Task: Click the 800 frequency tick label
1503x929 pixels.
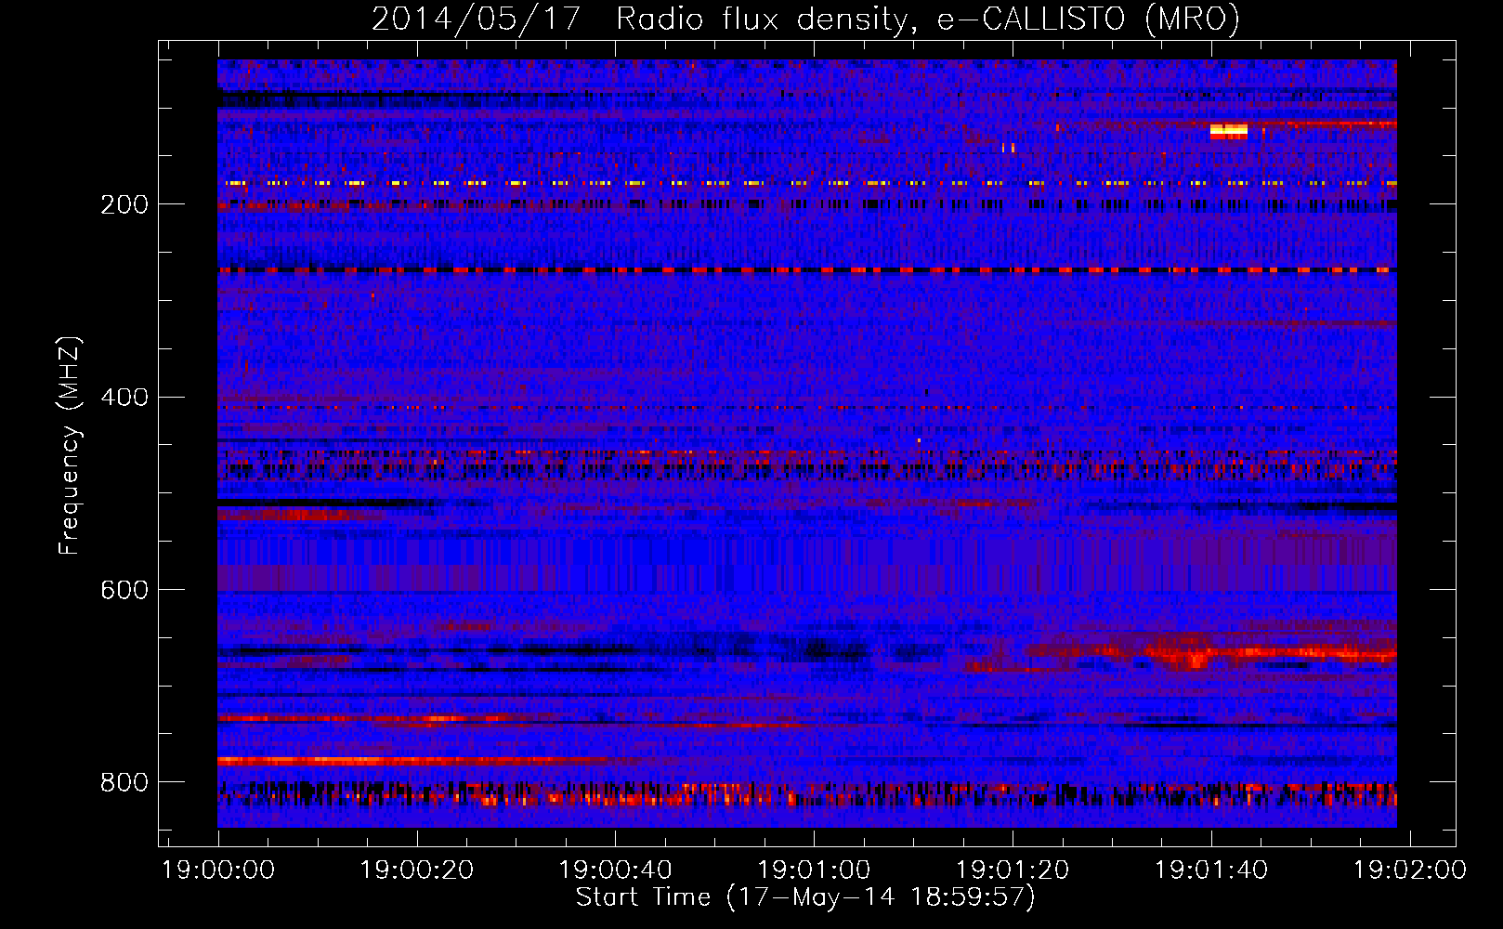Action: point(124,782)
